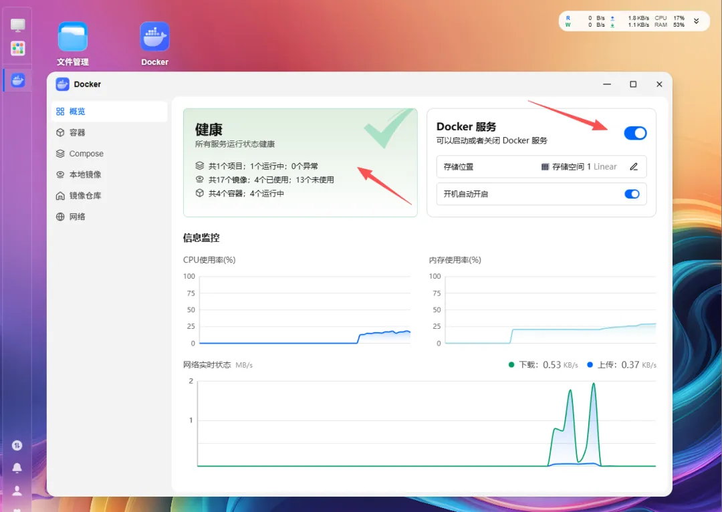Click text 可以启动或者关闭 Docker 服务
The image size is (722, 512).
click(x=492, y=140)
